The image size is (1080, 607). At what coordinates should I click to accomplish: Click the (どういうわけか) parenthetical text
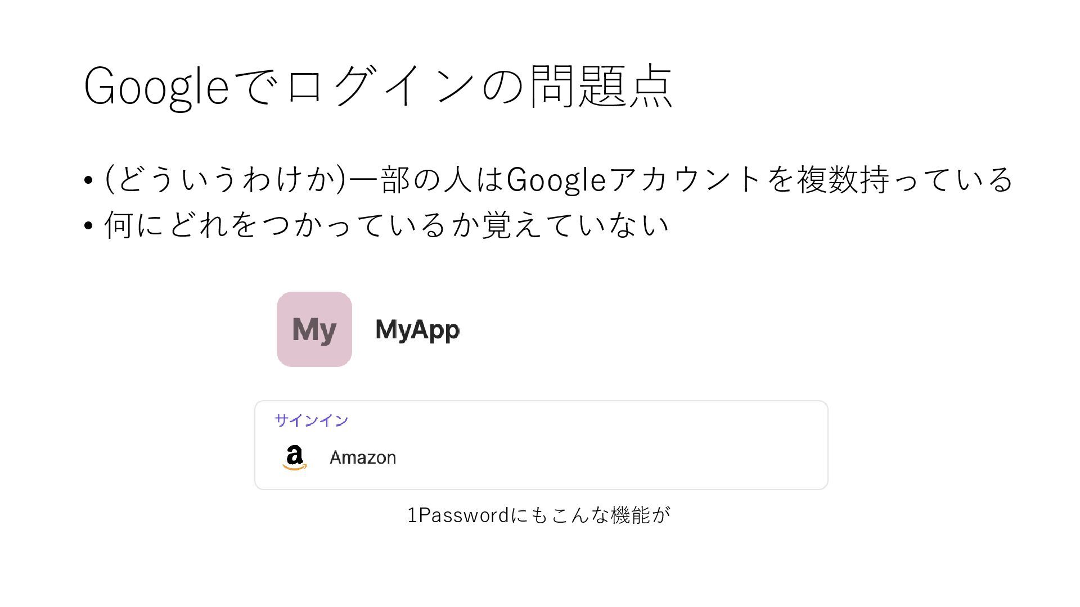click(226, 179)
